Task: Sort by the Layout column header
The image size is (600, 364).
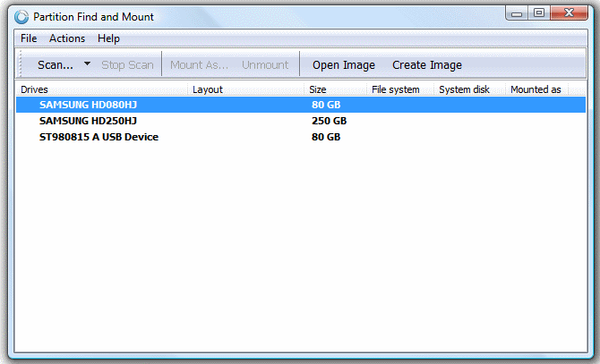Action: click(246, 89)
